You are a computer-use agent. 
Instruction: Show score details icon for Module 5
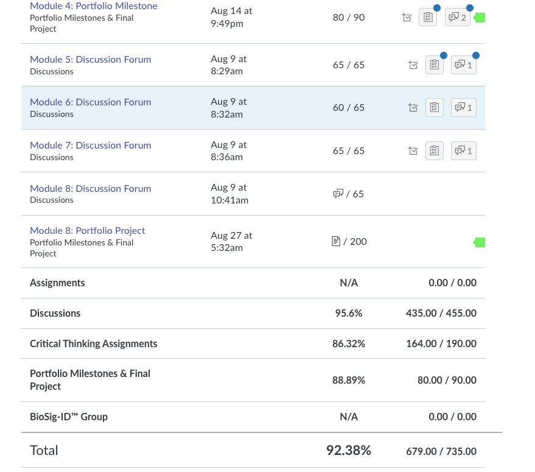[413, 65]
